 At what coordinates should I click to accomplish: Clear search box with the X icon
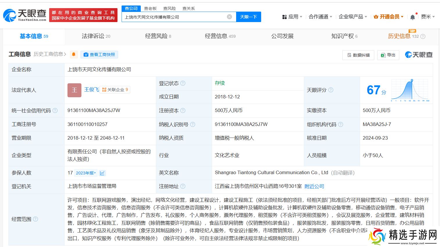point(229,17)
